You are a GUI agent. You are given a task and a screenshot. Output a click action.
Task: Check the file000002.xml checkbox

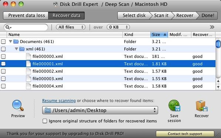3,71
